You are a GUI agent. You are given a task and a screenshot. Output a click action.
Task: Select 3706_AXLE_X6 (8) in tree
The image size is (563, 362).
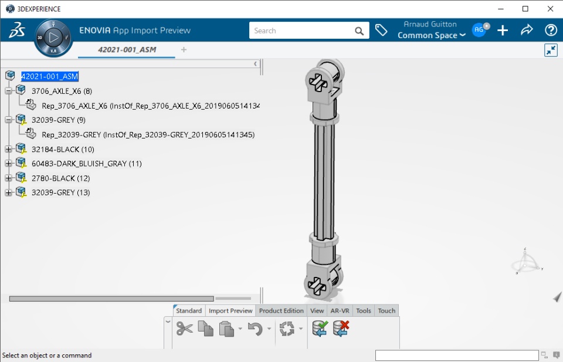pos(62,91)
